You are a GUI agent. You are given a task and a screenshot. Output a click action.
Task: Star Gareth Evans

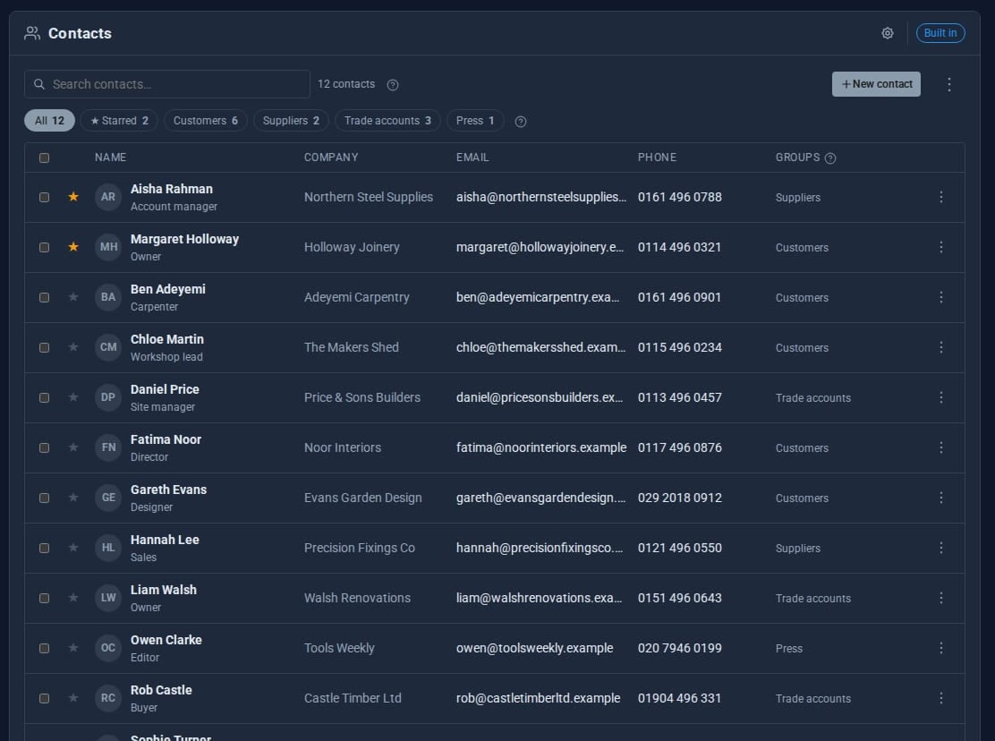pos(73,498)
